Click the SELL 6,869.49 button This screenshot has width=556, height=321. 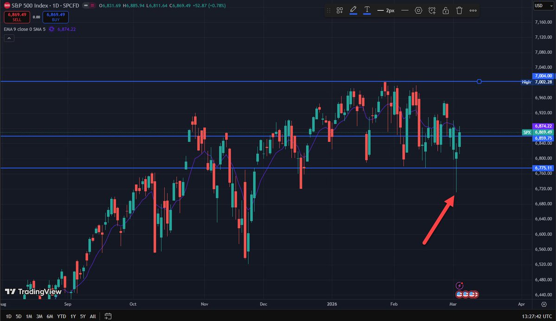[x=17, y=17]
